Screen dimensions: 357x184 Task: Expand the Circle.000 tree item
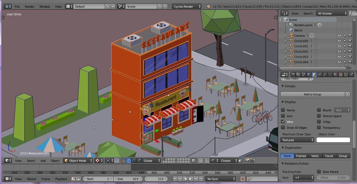pyautogui.click(x=286, y=41)
